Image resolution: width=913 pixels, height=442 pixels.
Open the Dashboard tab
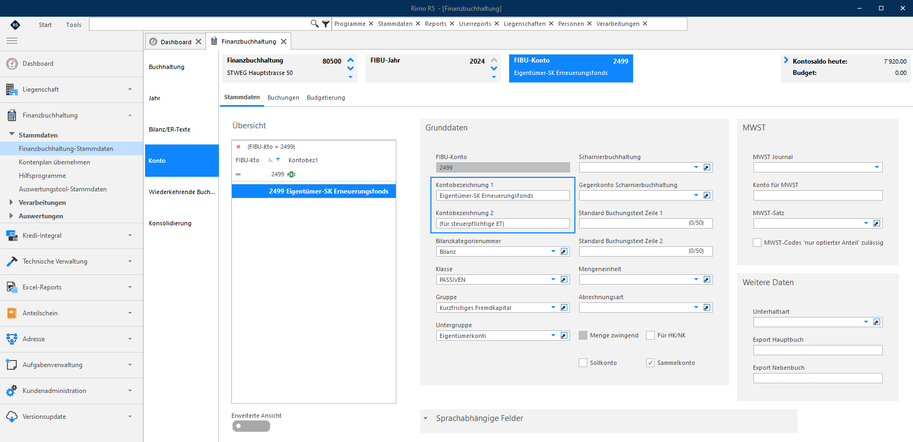point(176,42)
